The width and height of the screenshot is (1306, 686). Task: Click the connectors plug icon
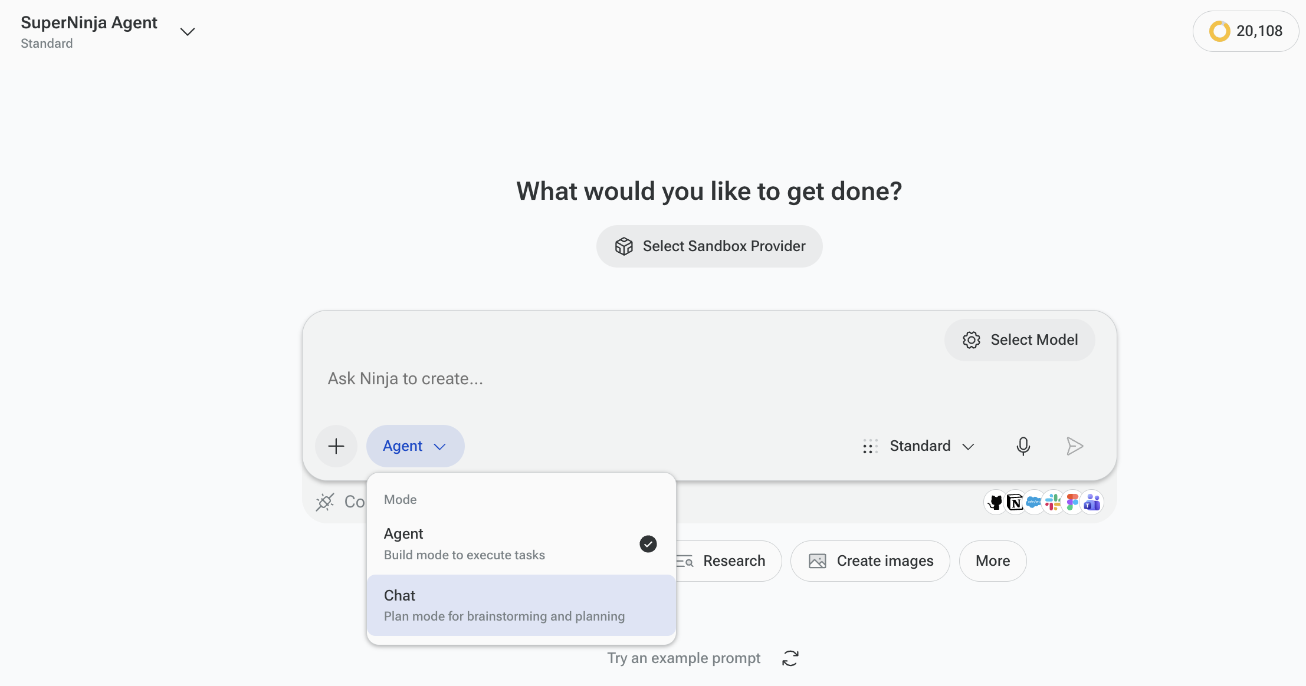pos(325,502)
